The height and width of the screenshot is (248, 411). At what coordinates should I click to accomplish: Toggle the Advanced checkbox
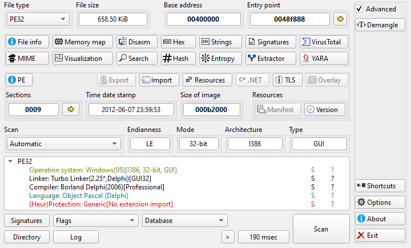click(359, 9)
